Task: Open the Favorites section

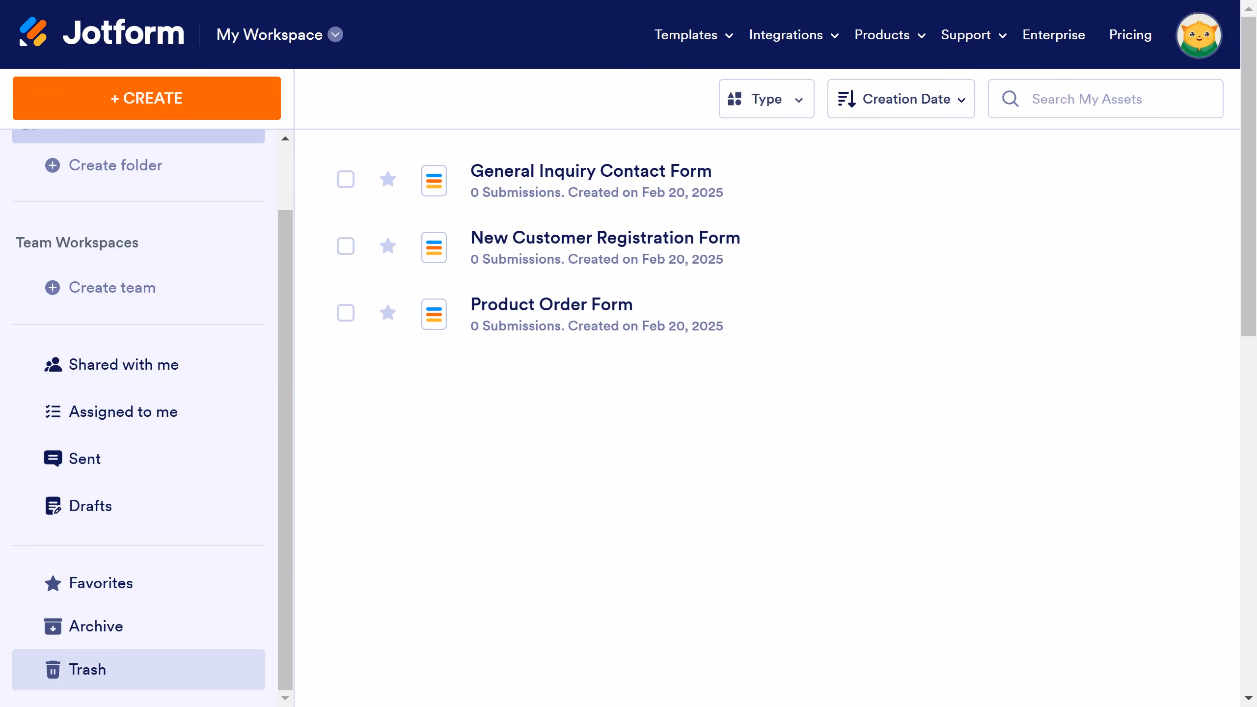Action: (138, 583)
